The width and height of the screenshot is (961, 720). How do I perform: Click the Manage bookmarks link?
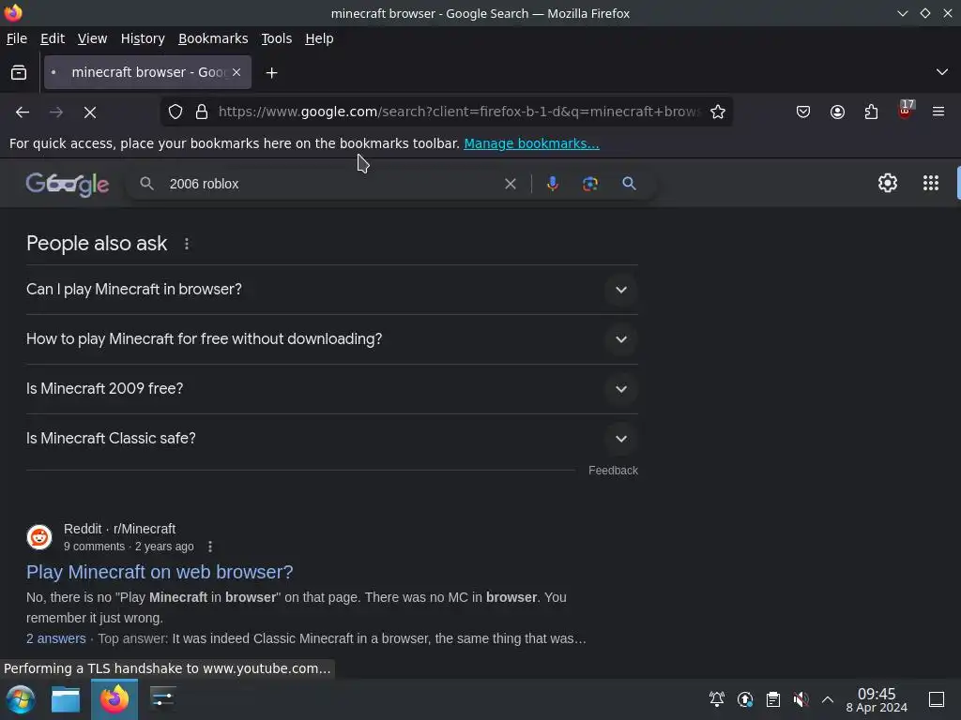pos(531,143)
